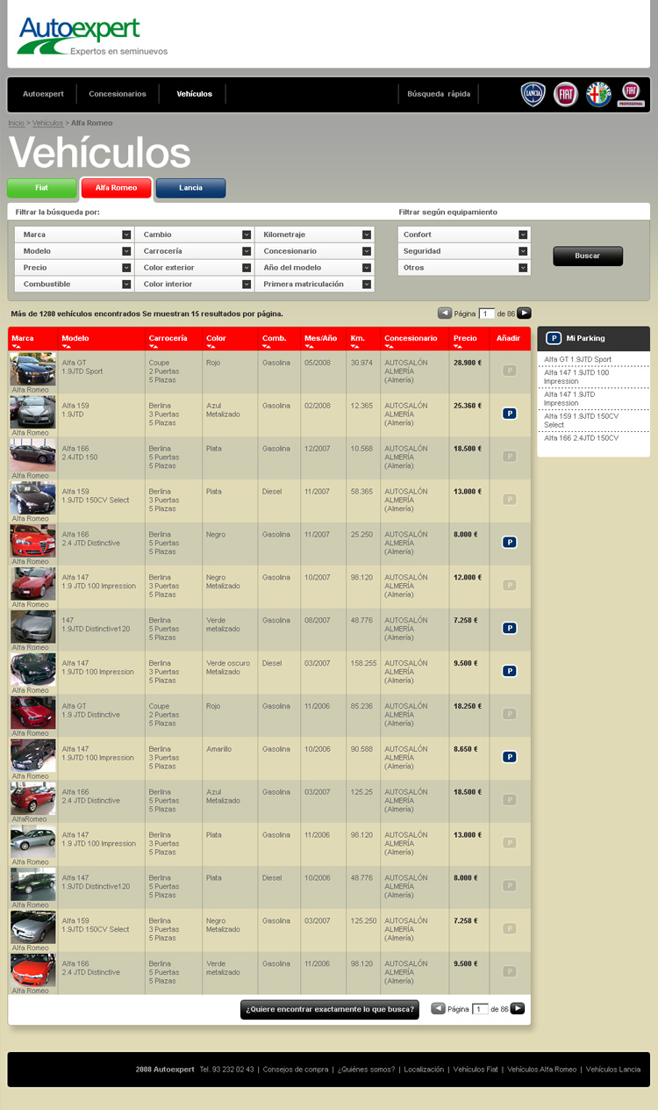The width and height of the screenshot is (658, 1110).
Task: Click parking icon for Alfa 166 2.4JTD 150
Action: tap(509, 457)
